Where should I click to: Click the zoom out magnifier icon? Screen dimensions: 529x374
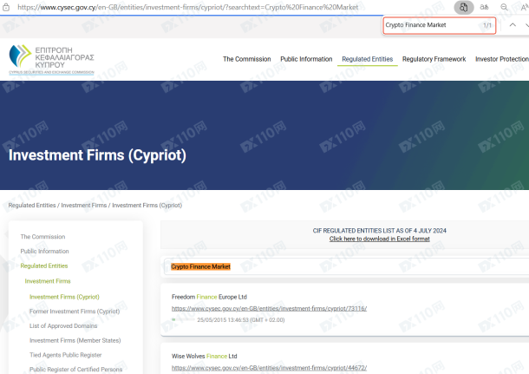pyautogui.click(x=504, y=6)
